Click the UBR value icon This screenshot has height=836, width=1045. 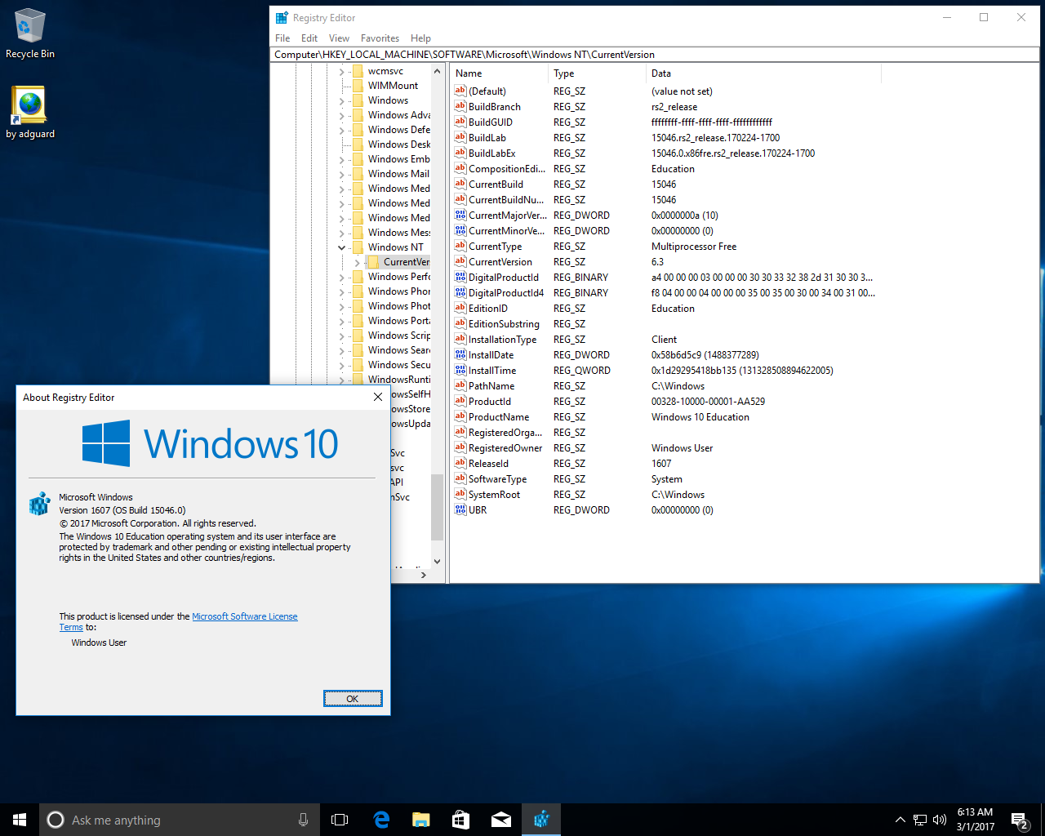point(460,509)
